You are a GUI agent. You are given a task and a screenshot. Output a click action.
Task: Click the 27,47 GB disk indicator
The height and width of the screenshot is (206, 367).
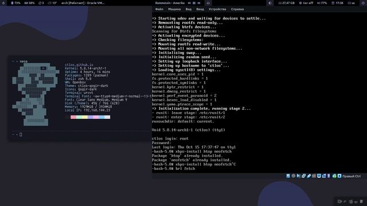[x=286, y=3]
